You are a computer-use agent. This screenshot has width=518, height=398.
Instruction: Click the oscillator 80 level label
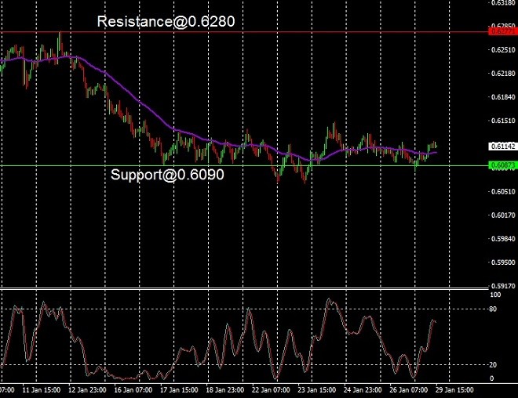click(493, 309)
